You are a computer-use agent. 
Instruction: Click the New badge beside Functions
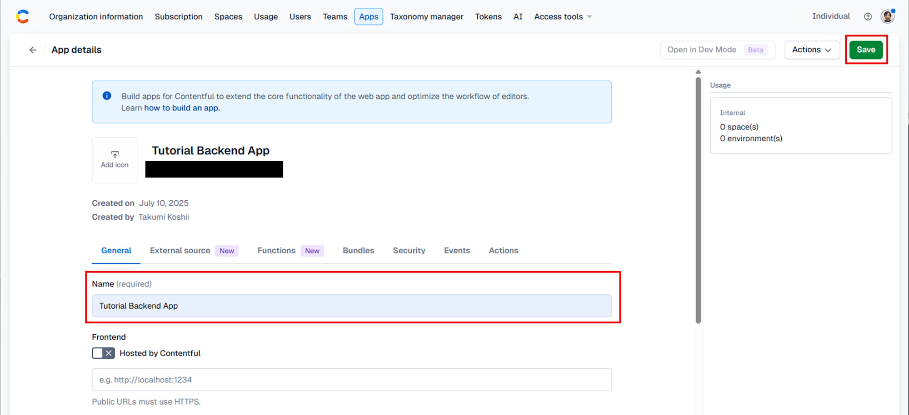pos(312,251)
